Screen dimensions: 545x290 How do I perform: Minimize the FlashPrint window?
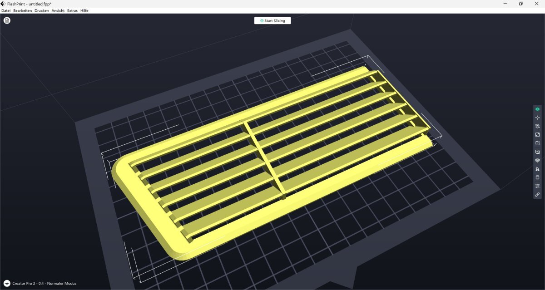[505, 4]
